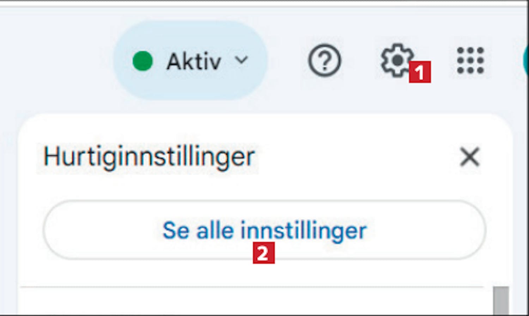The width and height of the screenshot is (529, 316).
Task: Open the Settings gear icon
Action: click(x=397, y=60)
